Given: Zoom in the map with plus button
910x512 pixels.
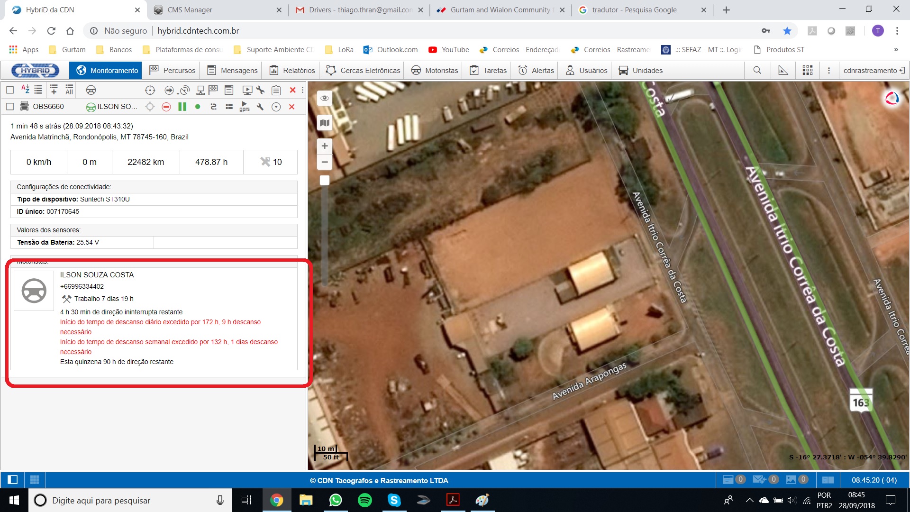Looking at the screenshot, I should coord(325,146).
